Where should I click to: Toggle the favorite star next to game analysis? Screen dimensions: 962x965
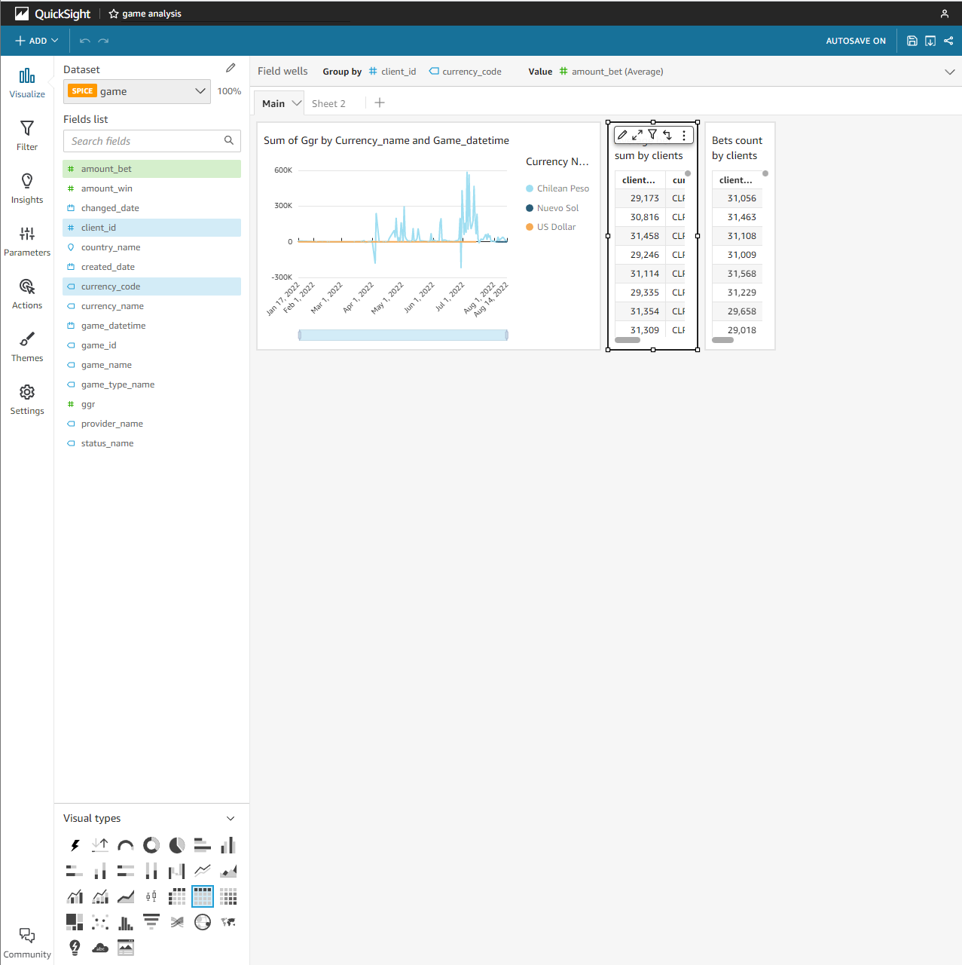(x=114, y=14)
